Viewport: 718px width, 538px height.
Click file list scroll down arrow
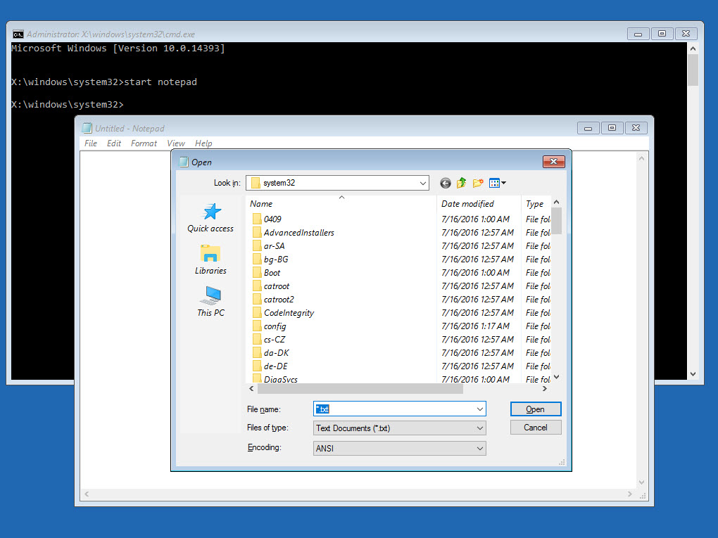(x=556, y=377)
